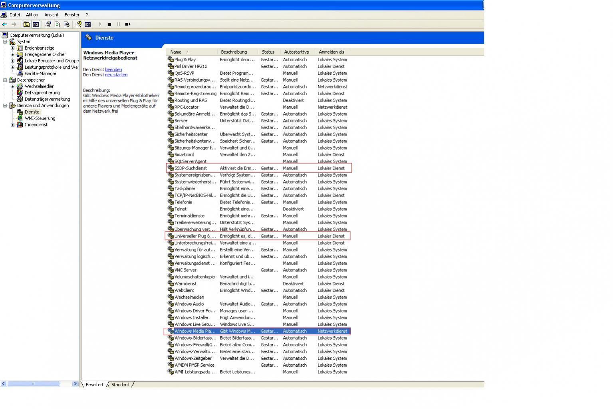Viewport: 613px width, 409px height.
Task: Open the Fenster menu
Action: click(x=72, y=15)
